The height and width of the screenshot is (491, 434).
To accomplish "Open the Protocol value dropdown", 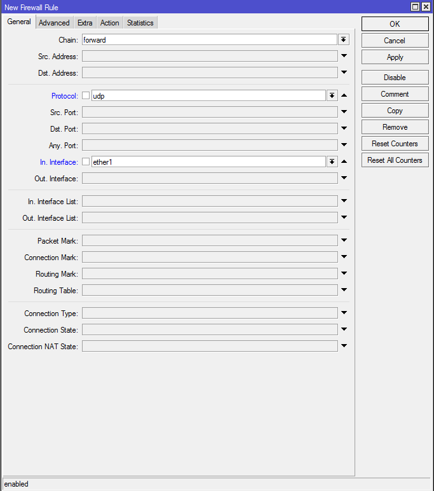I will (332, 95).
